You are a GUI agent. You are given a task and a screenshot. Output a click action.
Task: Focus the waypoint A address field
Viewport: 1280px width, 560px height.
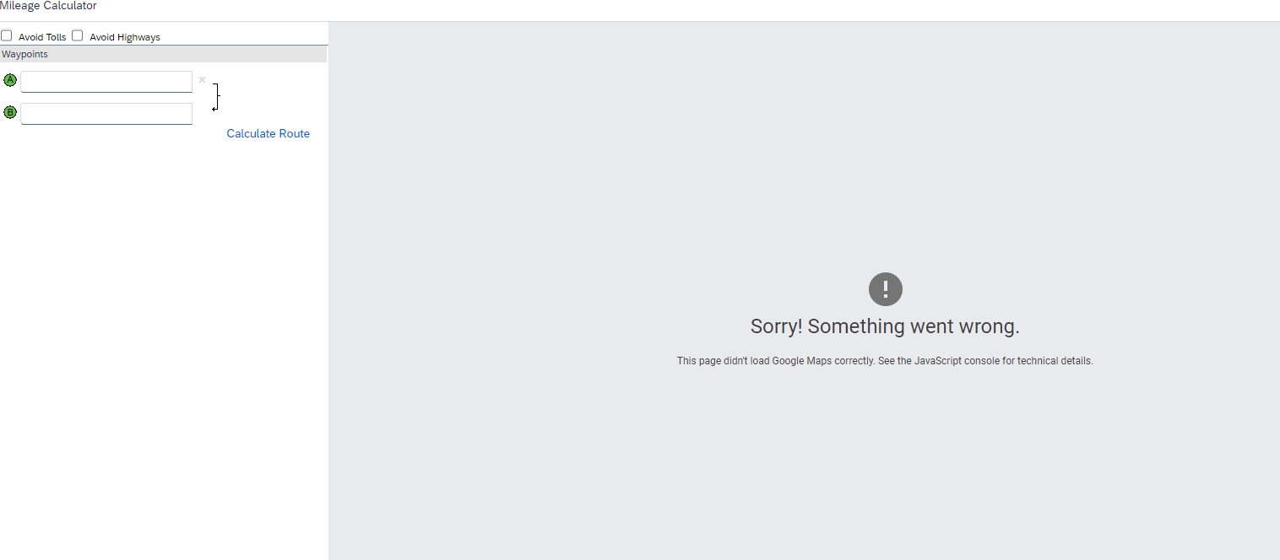106,82
